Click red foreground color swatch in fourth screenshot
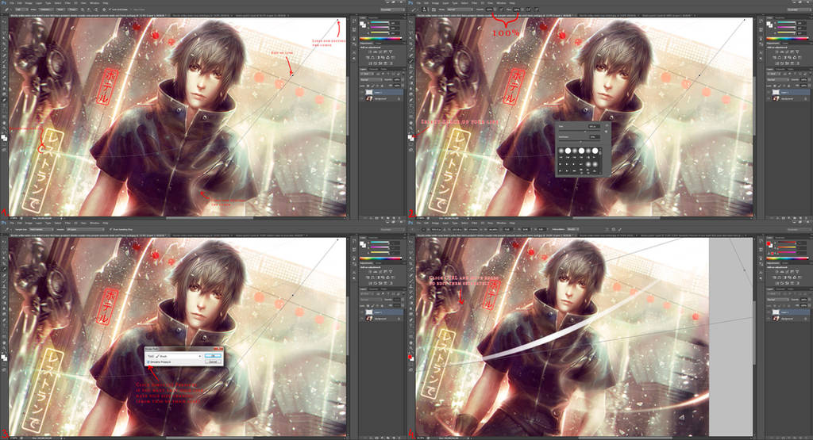Image resolution: width=813 pixels, height=440 pixels. click(x=409, y=356)
